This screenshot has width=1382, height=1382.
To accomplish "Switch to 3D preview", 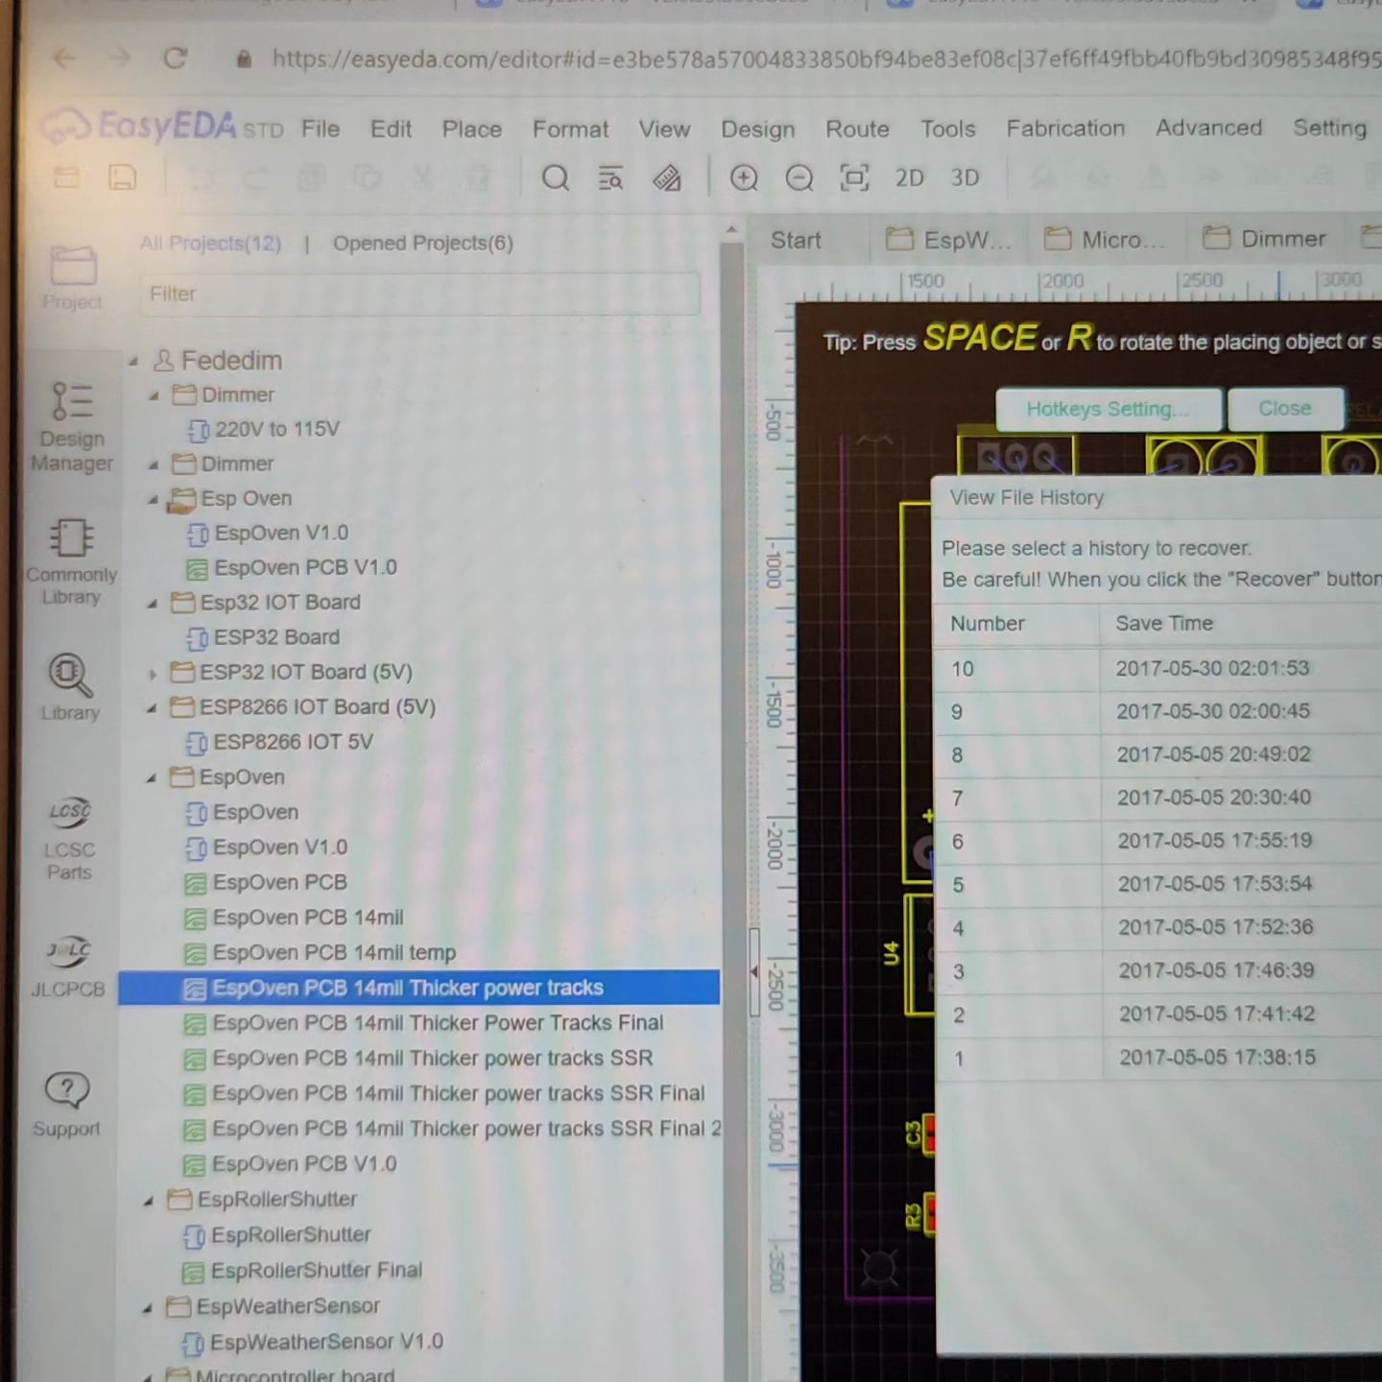I will click(965, 178).
